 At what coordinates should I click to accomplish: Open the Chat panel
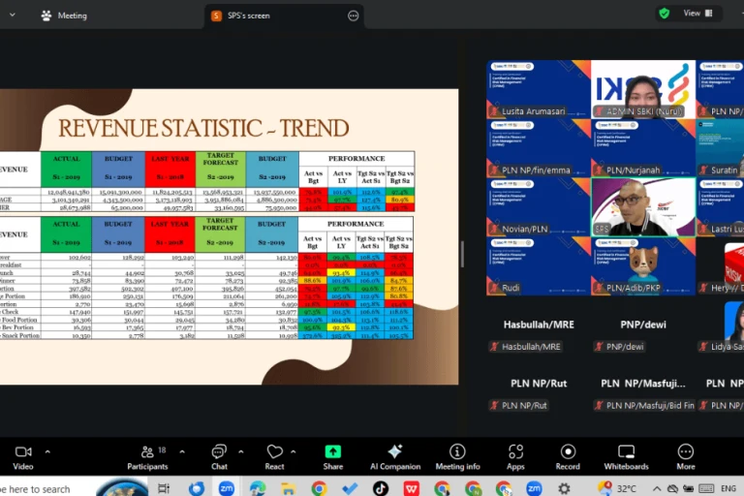219,457
